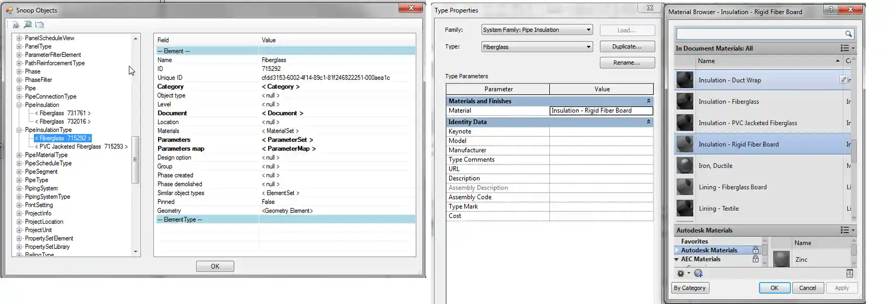Click the Material Browser help button

click(x=830, y=10)
